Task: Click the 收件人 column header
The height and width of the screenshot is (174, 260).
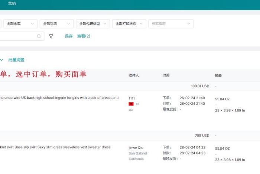Action: [134, 76]
